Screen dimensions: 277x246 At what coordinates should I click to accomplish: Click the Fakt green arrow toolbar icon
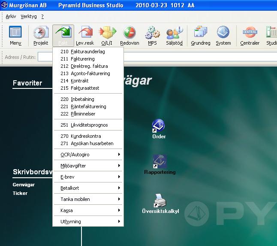[63, 36]
